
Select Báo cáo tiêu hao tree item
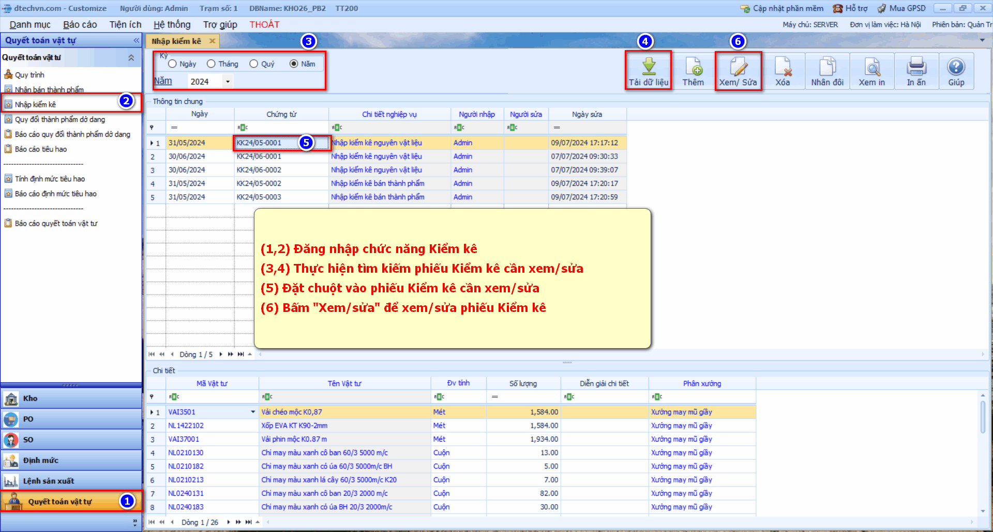coord(41,149)
